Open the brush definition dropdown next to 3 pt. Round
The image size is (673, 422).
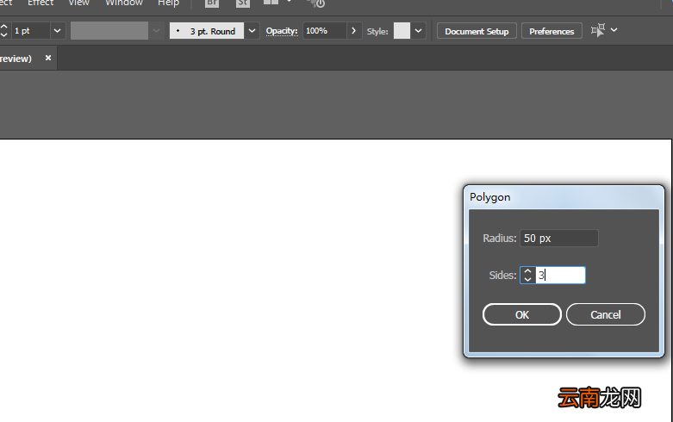pos(252,31)
